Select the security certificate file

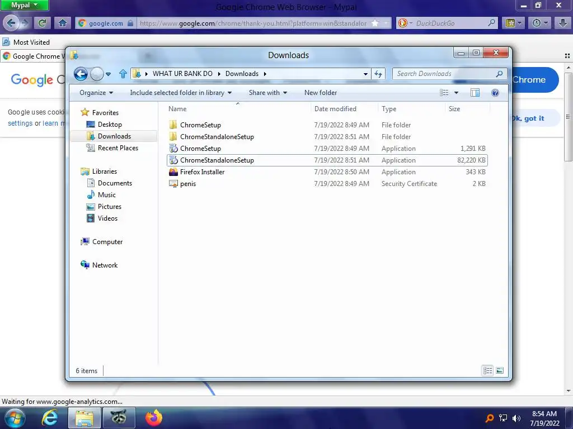(x=327, y=183)
